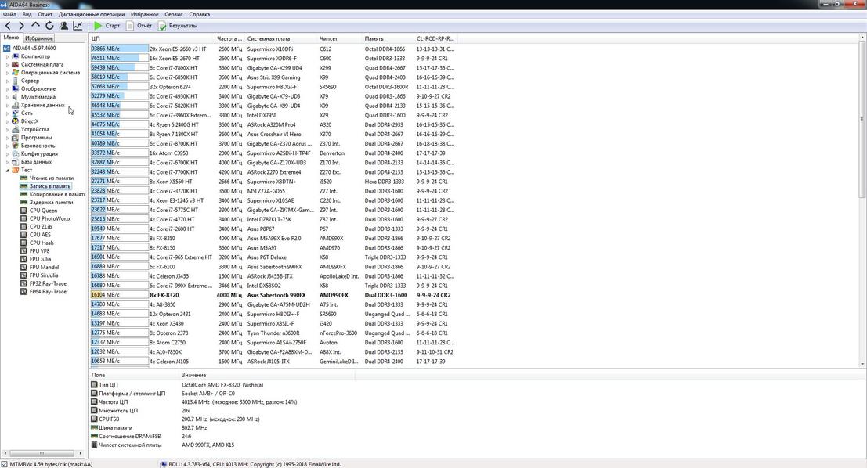
Task: Click the Тип ЦП field row
Action: click(x=222, y=385)
